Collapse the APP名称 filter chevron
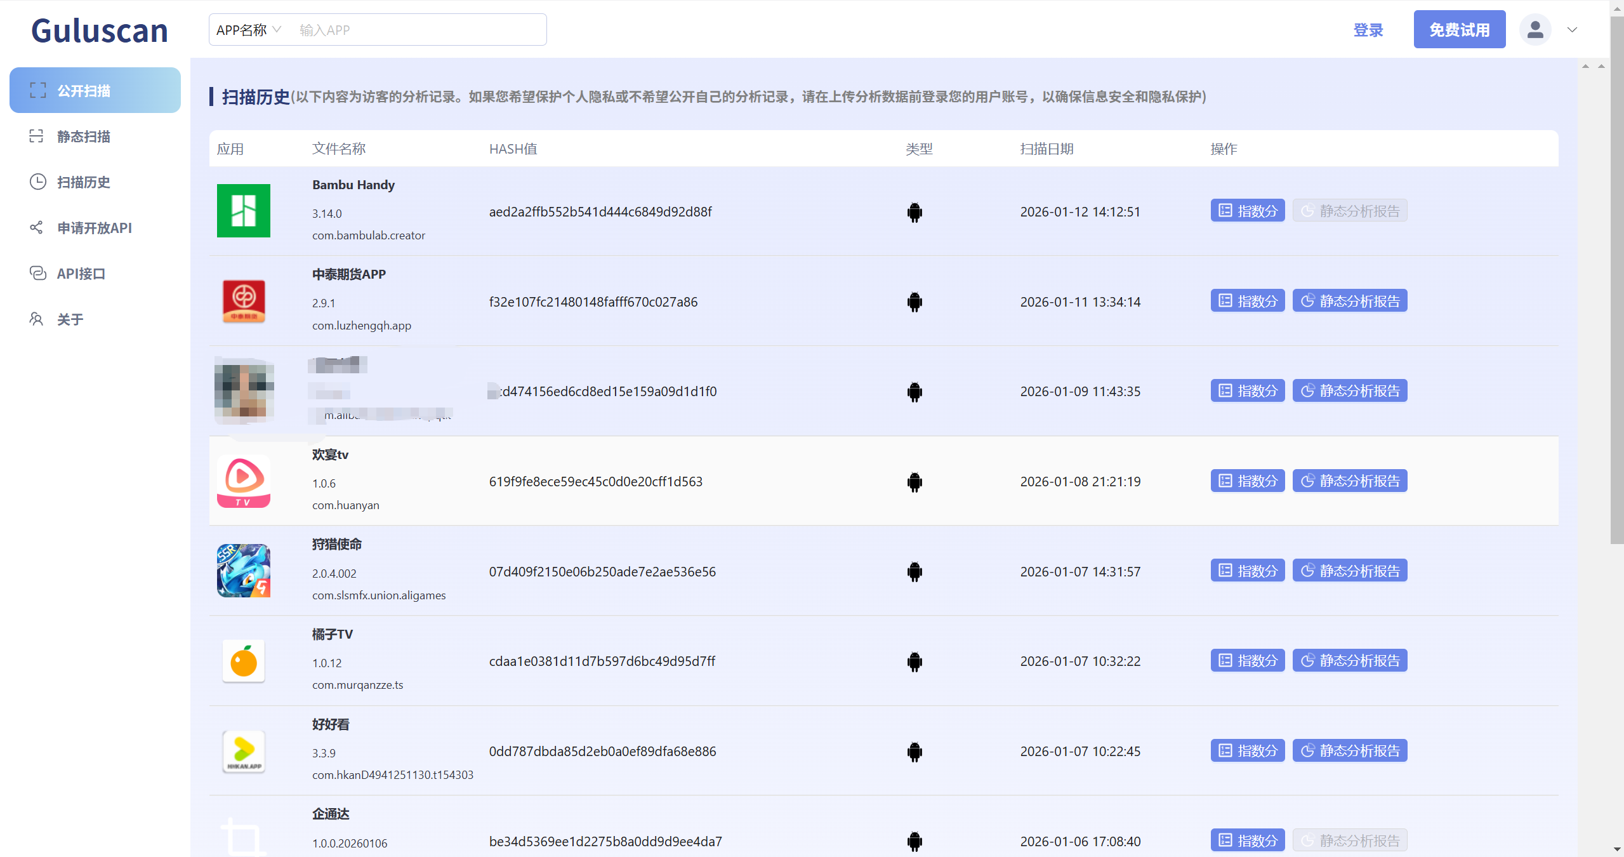Image resolution: width=1624 pixels, height=857 pixels. click(x=277, y=29)
